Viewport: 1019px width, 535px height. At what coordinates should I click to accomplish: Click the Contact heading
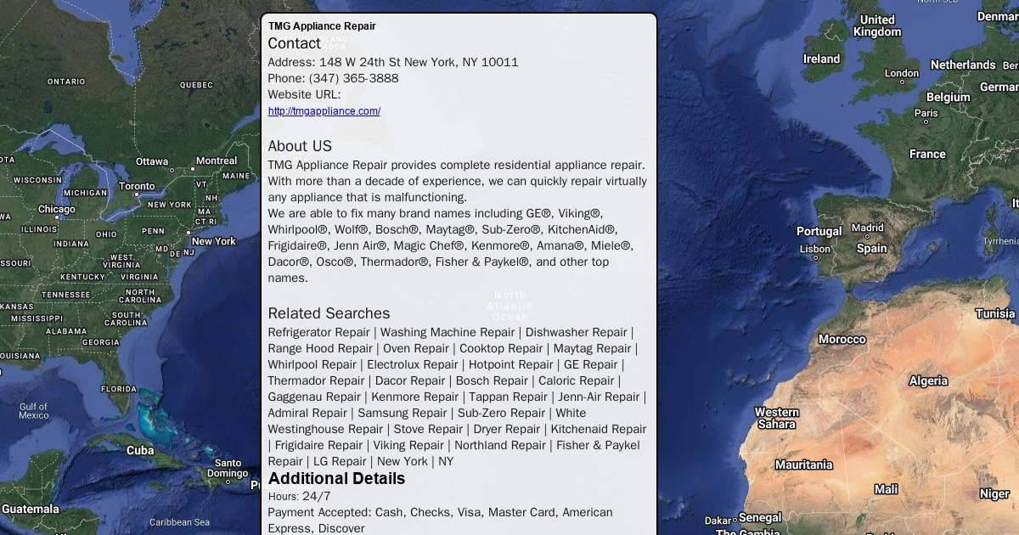[294, 43]
